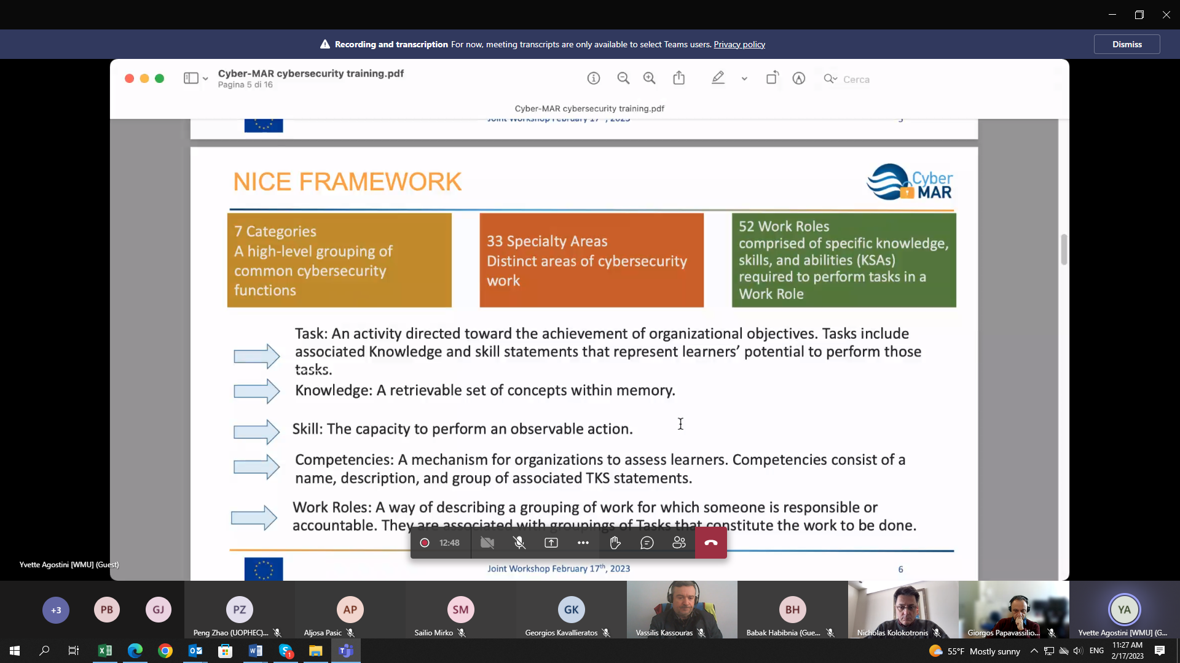This screenshot has height=663, width=1180.
Task: Toggle the camera on or off
Action: tap(487, 543)
